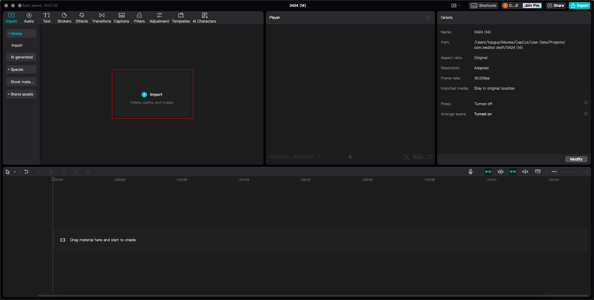Click the Delete trash icon in timeline

tap(88, 172)
